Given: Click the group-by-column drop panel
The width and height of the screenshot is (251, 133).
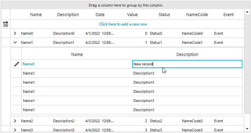Looking at the screenshot, I should coord(126,6).
